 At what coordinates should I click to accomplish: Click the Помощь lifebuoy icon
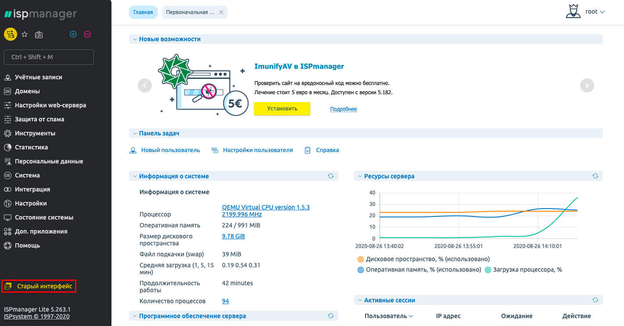pyautogui.click(x=7, y=245)
